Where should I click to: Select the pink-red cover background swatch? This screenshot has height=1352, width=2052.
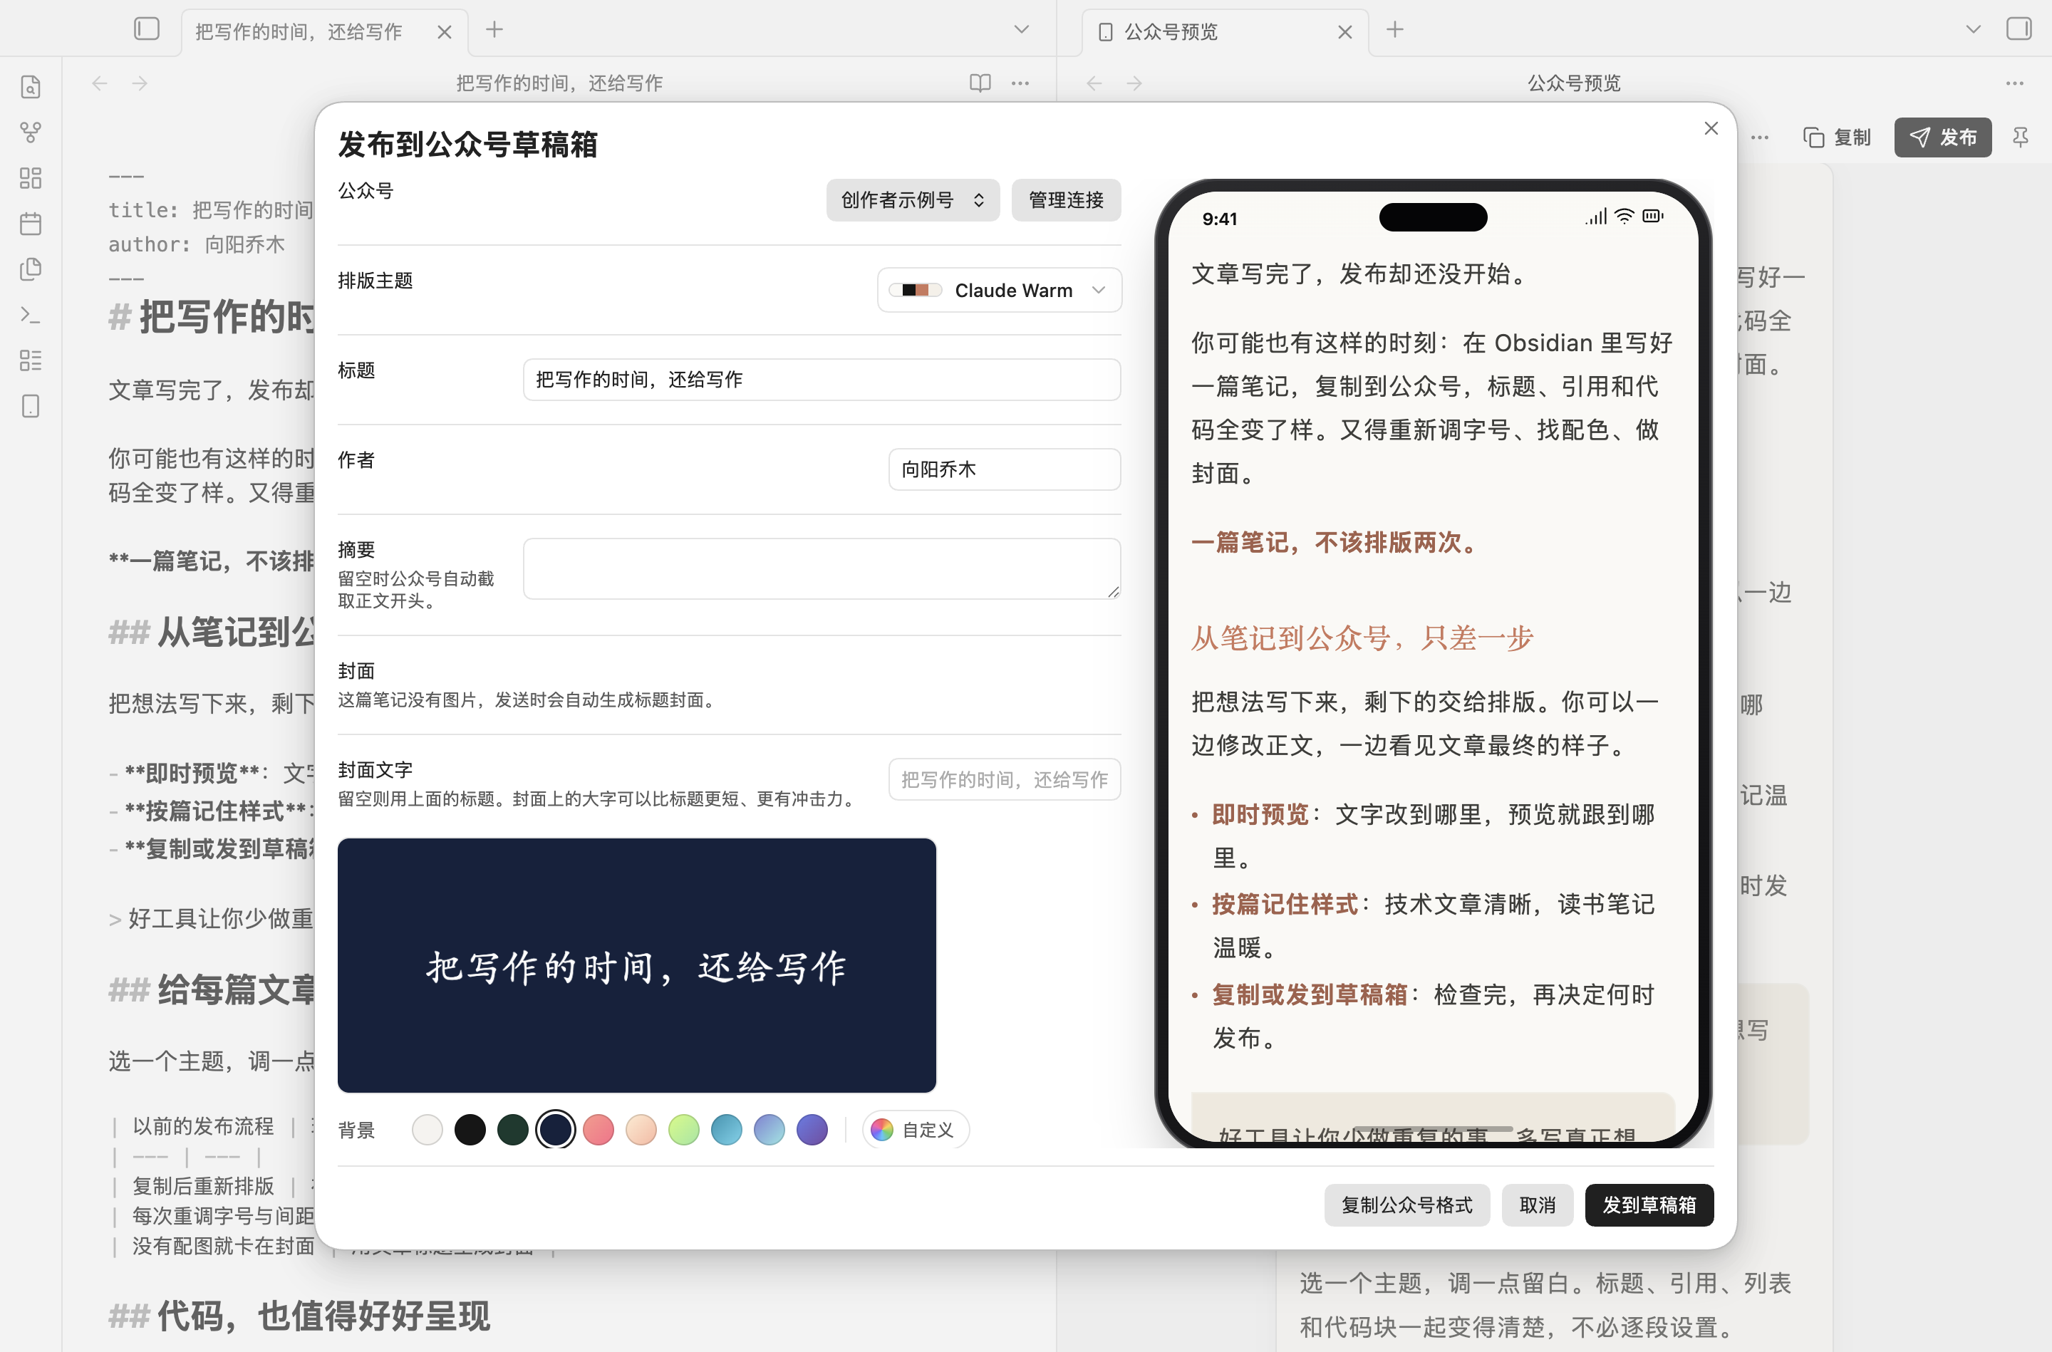(x=598, y=1130)
